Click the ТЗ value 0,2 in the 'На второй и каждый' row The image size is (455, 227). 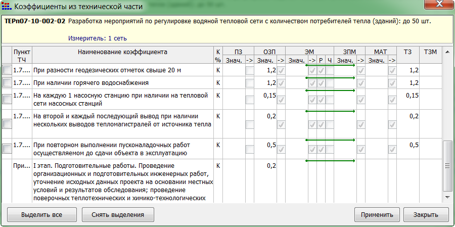[414, 116]
